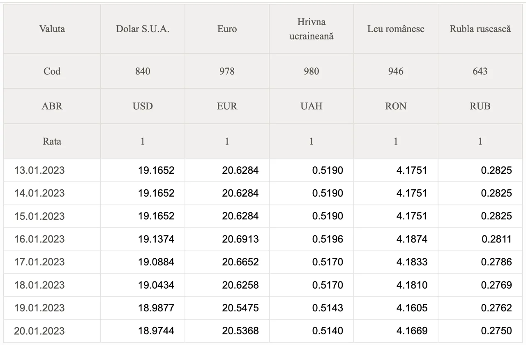The height and width of the screenshot is (345, 526).
Task: Select the EUR rate 20.6913
Action: [240, 239]
